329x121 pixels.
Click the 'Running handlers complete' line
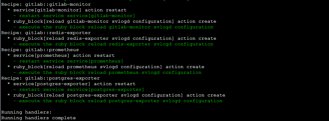[39, 118]
